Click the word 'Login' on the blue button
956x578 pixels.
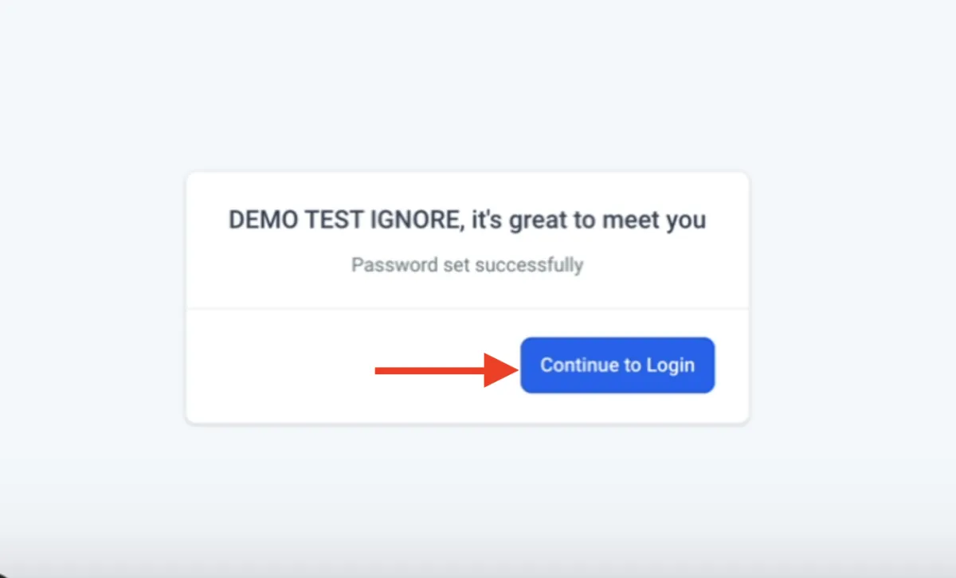pyautogui.click(x=670, y=365)
